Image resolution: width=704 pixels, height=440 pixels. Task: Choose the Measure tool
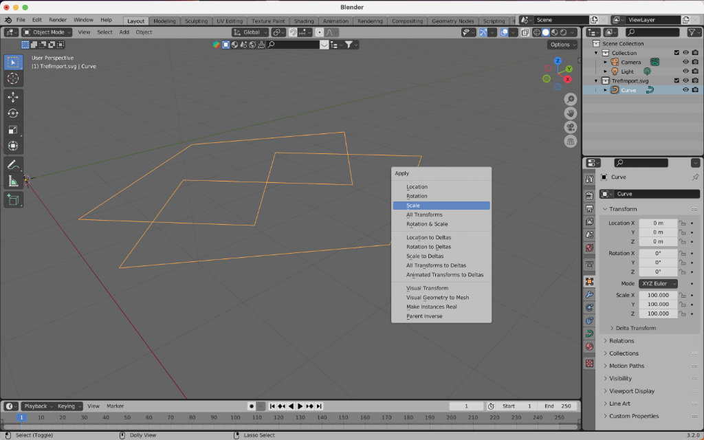point(13,181)
